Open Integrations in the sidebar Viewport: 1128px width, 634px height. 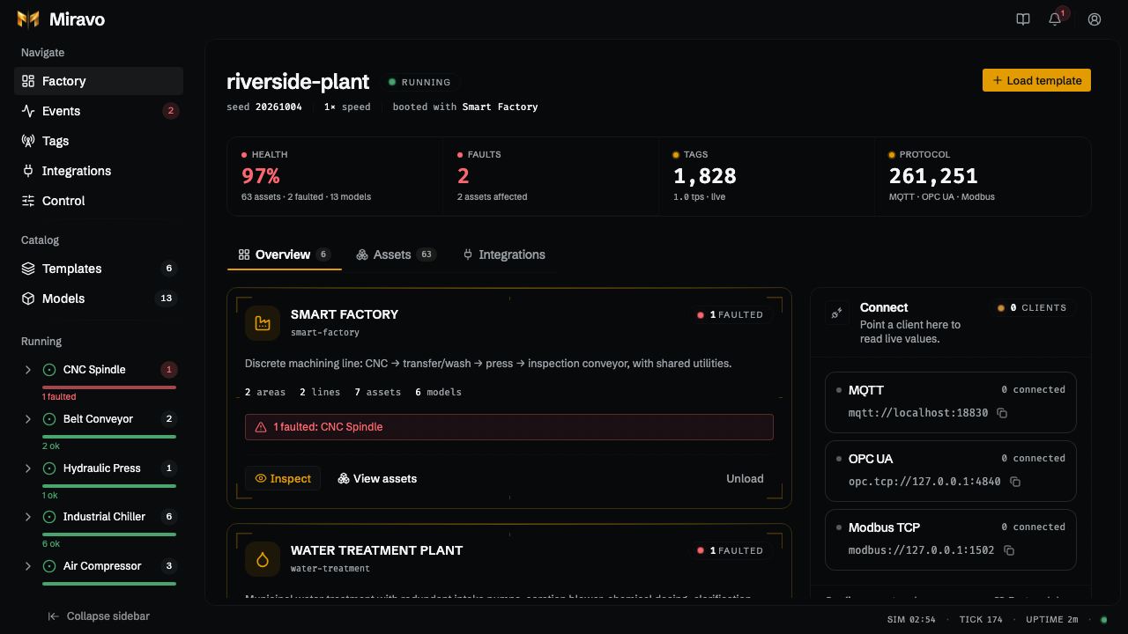(x=99, y=171)
